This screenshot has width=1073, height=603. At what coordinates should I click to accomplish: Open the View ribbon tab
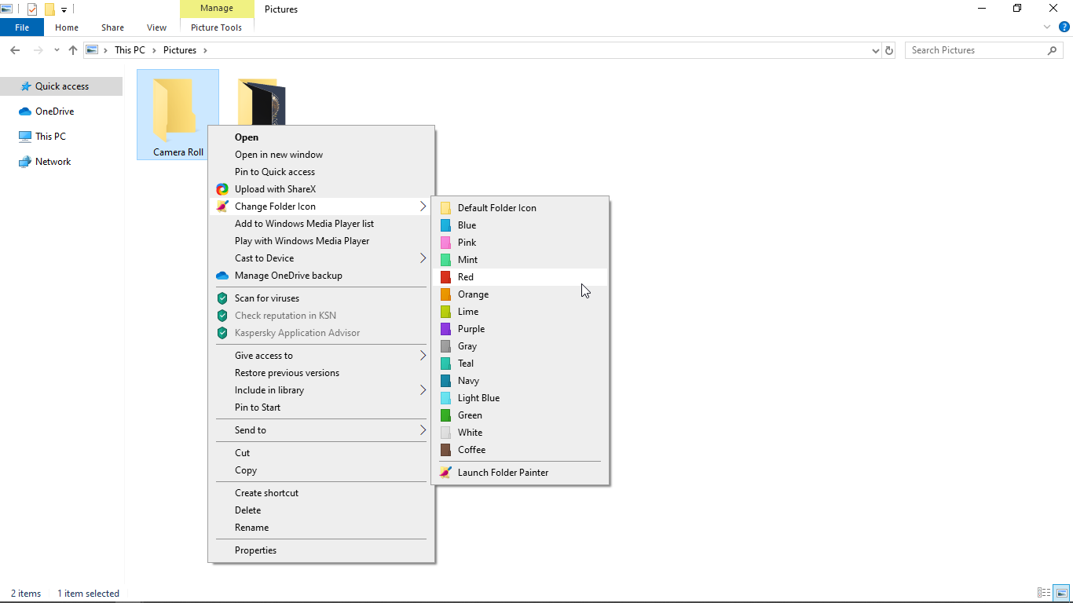coord(156,27)
